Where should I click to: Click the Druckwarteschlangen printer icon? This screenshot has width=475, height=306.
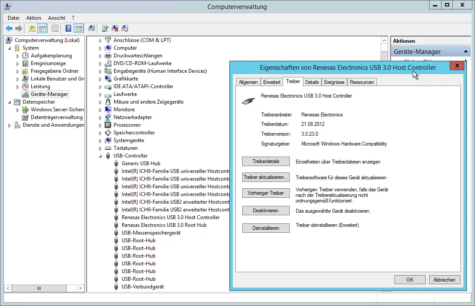[108, 56]
